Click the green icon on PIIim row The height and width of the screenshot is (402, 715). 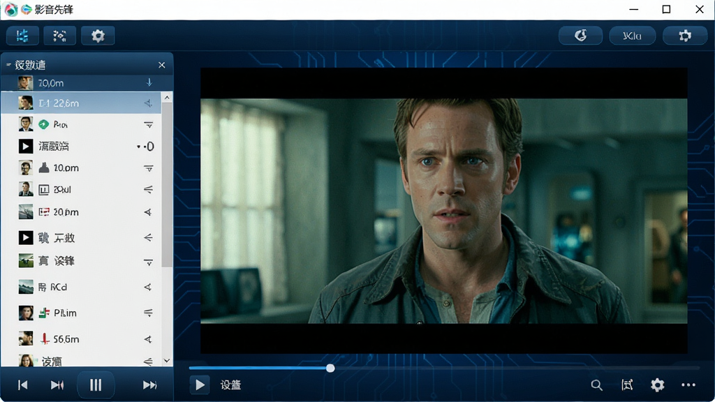click(44, 313)
